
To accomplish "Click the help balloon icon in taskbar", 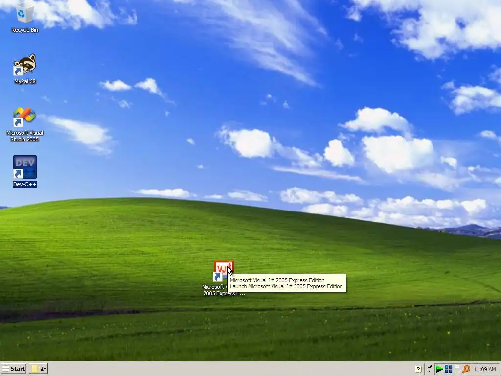I will [418, 369].
